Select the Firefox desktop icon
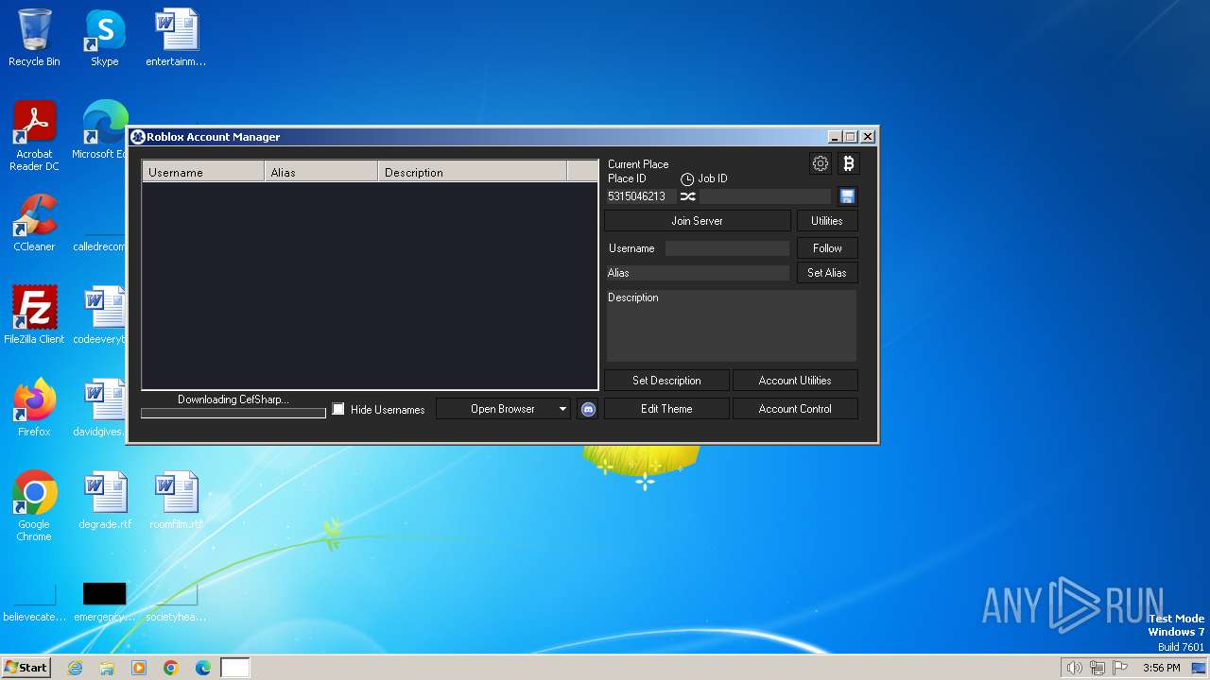The height and width of the screenshot is (680, 1210). click(34, 408)
